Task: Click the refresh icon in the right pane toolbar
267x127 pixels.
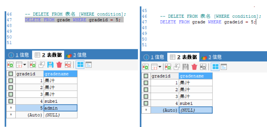Action: click(x=146, y=67)
